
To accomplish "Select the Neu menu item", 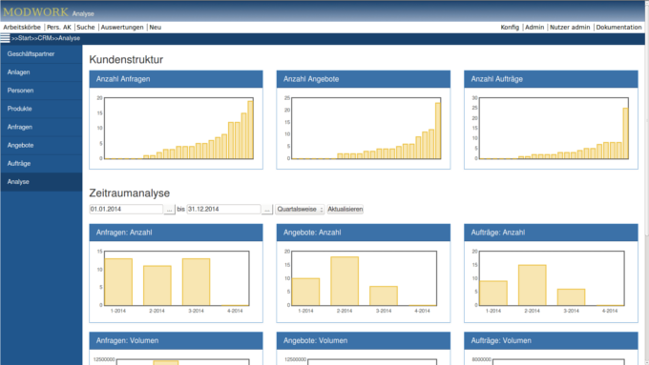I will (156, 28).
